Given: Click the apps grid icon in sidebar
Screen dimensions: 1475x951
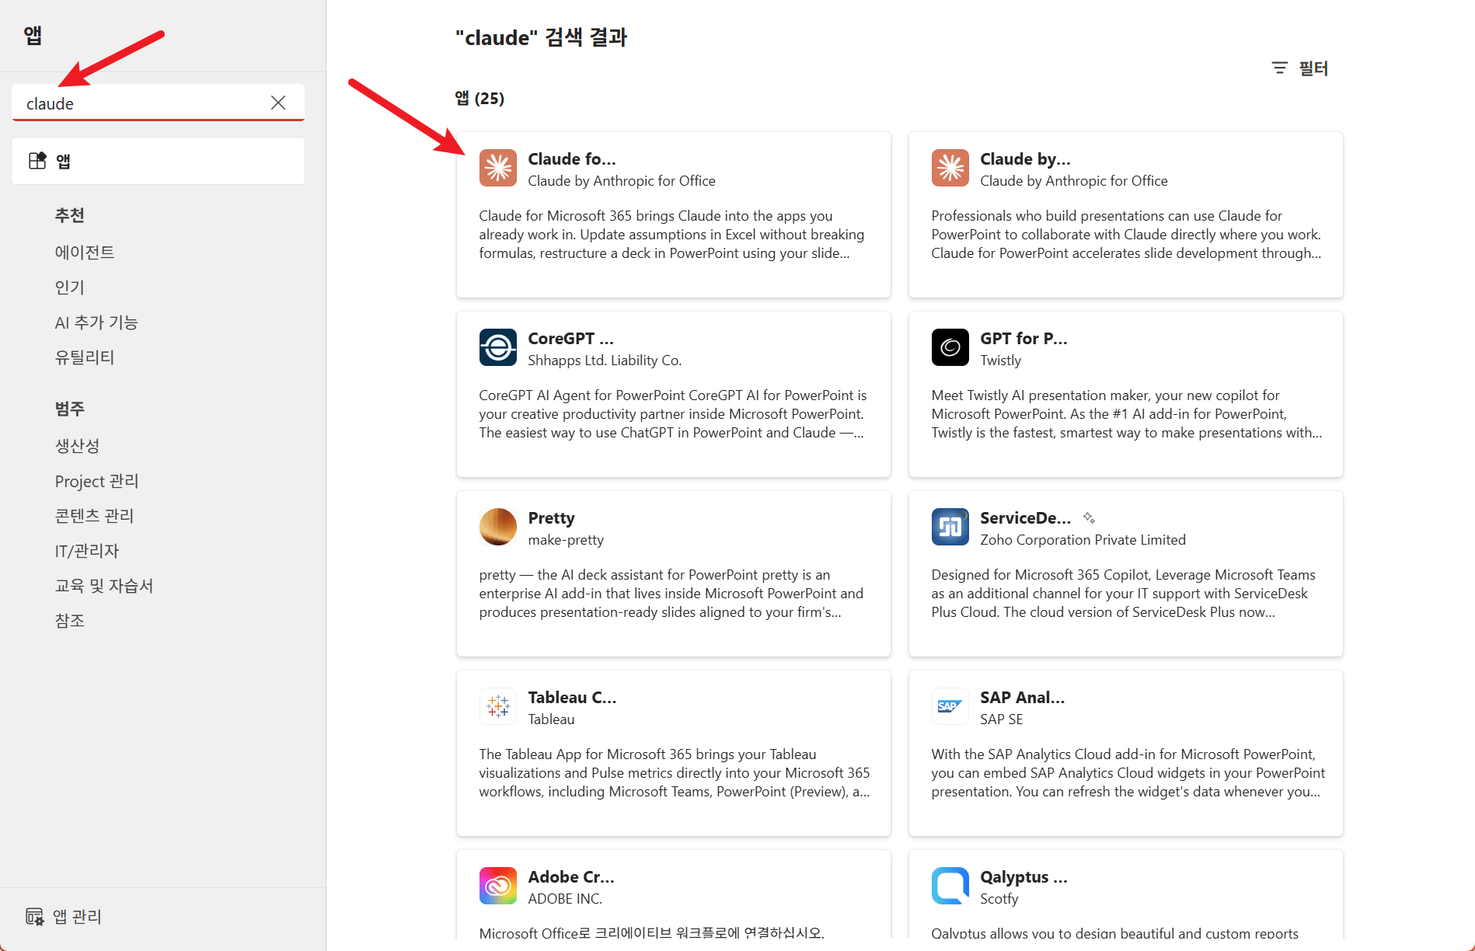Looking at the screenshot, I should click(x=37, y=161).
